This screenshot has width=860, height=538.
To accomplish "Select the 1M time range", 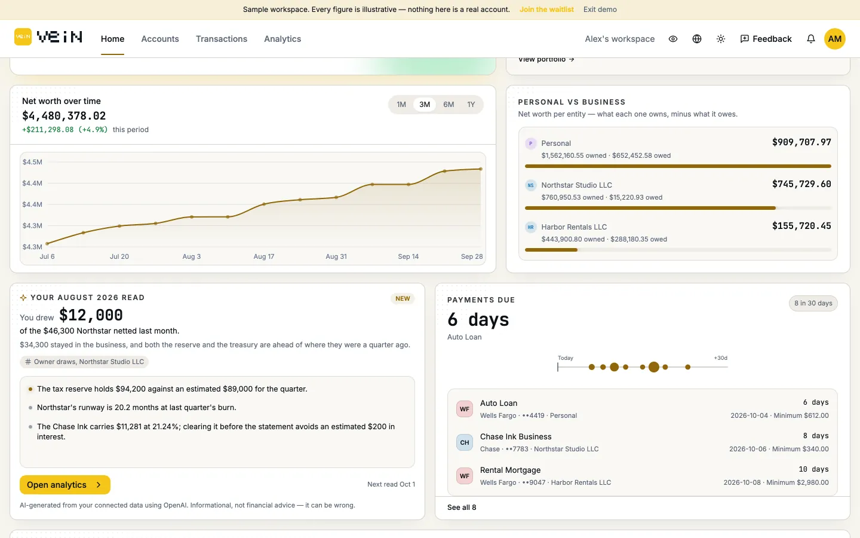I will pos(401,105).
